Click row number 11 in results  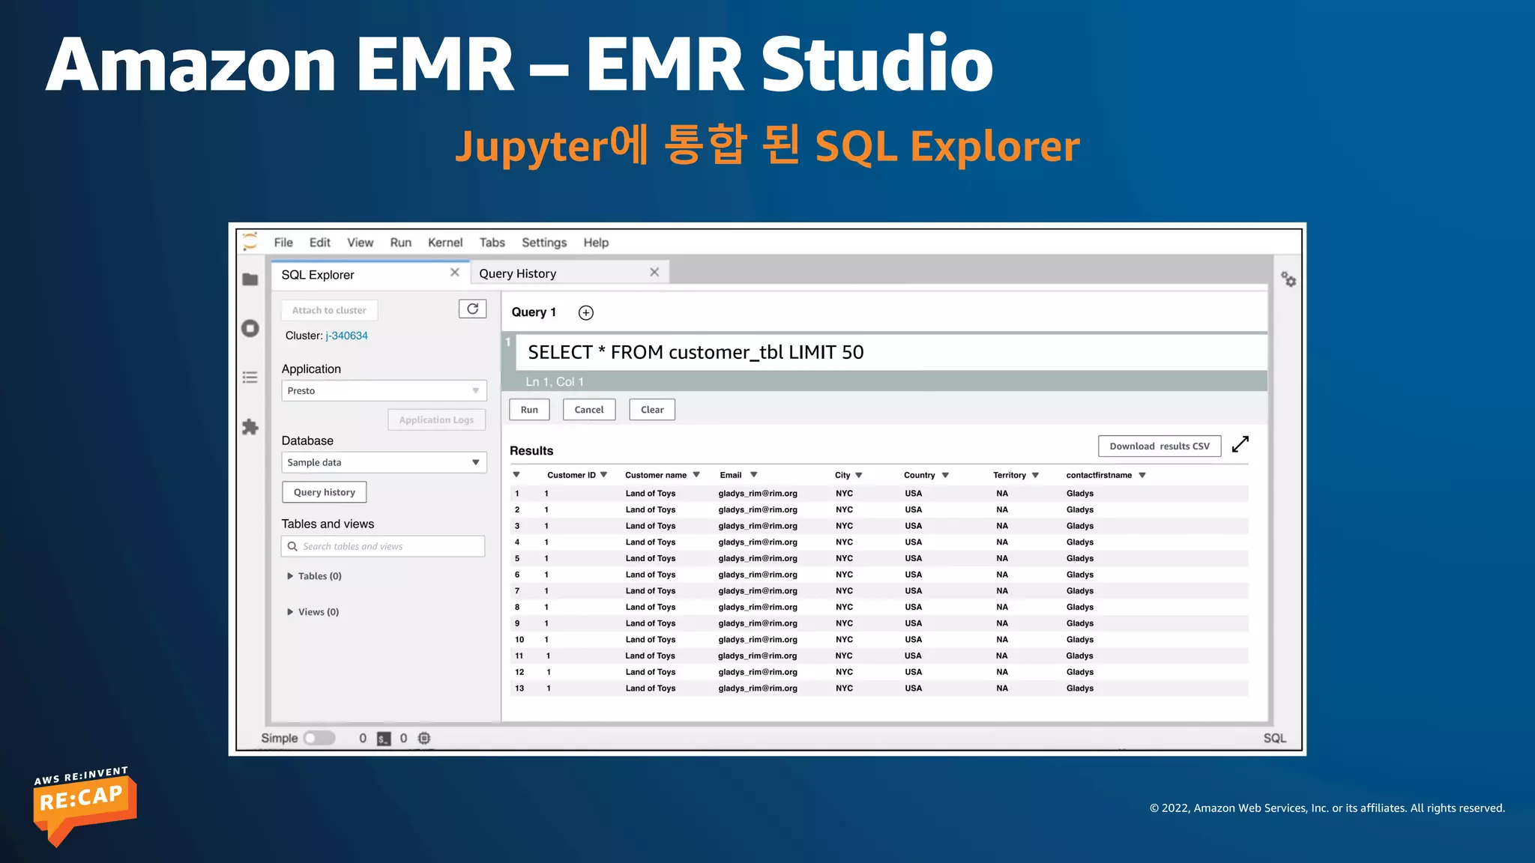(519, 656)
